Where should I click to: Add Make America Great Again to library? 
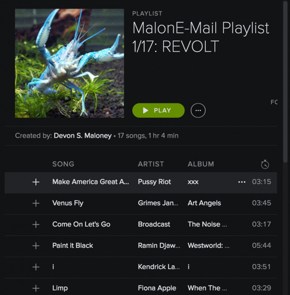tap(36, 182)
